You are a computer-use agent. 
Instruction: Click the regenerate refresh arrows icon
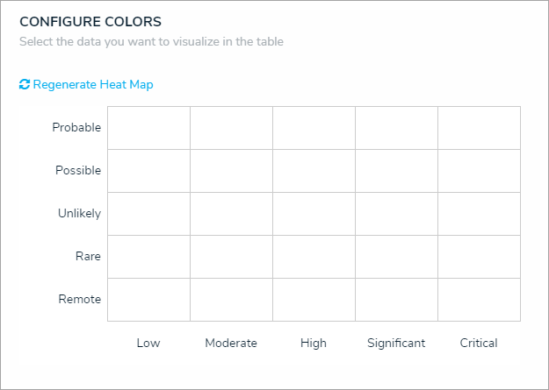point(25,85)
